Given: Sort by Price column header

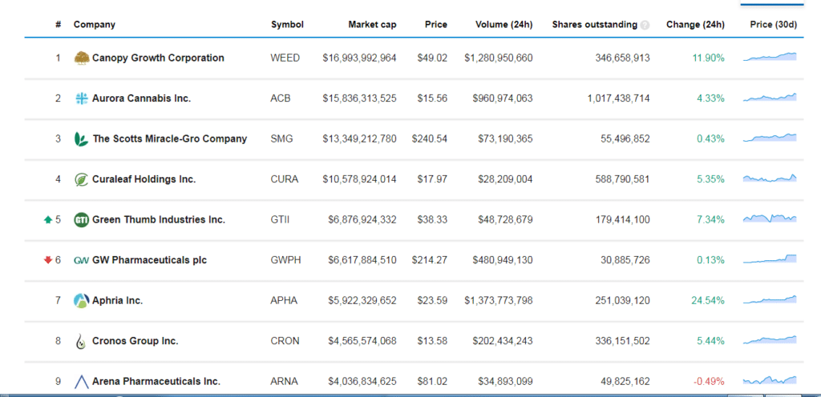Looking at the screenshot, I should (436, 25).
